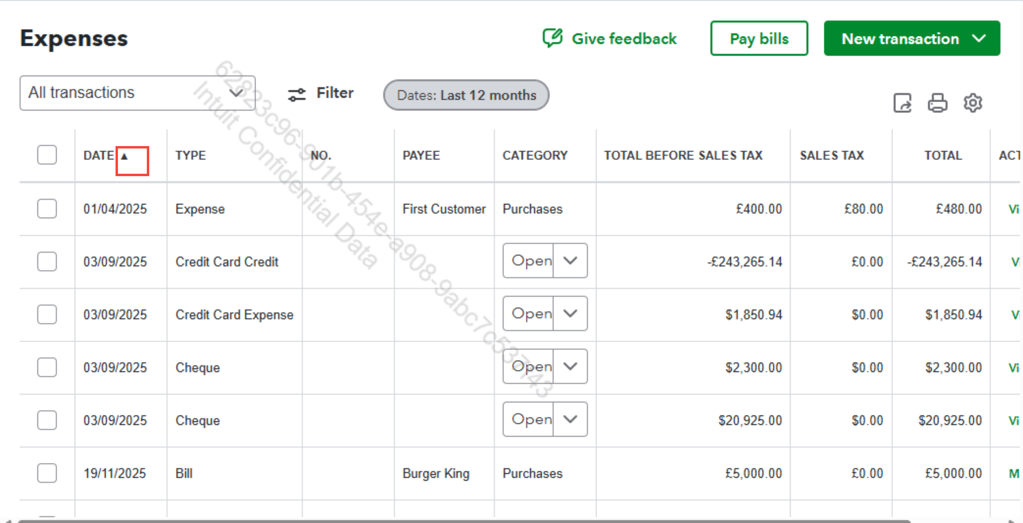Image resolution: width=1023 pixels, height=523 pixels.
Task: Open the All transactions dropdown
Action: coord(137,93)
